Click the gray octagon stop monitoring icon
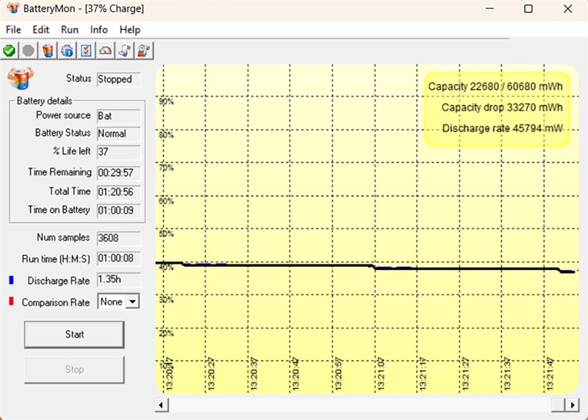This screenshot has height=420, width=588. [29, 50]
